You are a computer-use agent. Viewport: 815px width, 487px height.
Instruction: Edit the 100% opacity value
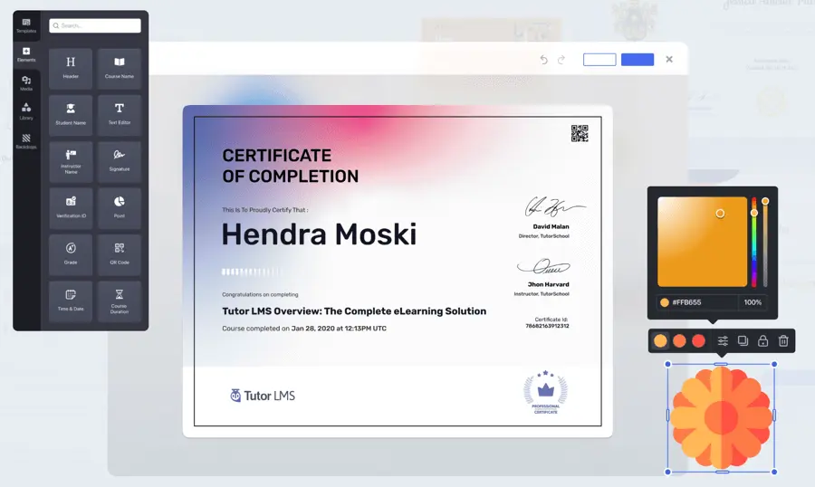(753, 302)
